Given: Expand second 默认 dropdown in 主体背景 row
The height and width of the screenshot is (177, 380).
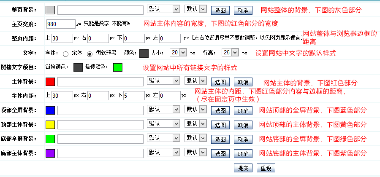Looking at the screenshot, I should tap(195, 80).
